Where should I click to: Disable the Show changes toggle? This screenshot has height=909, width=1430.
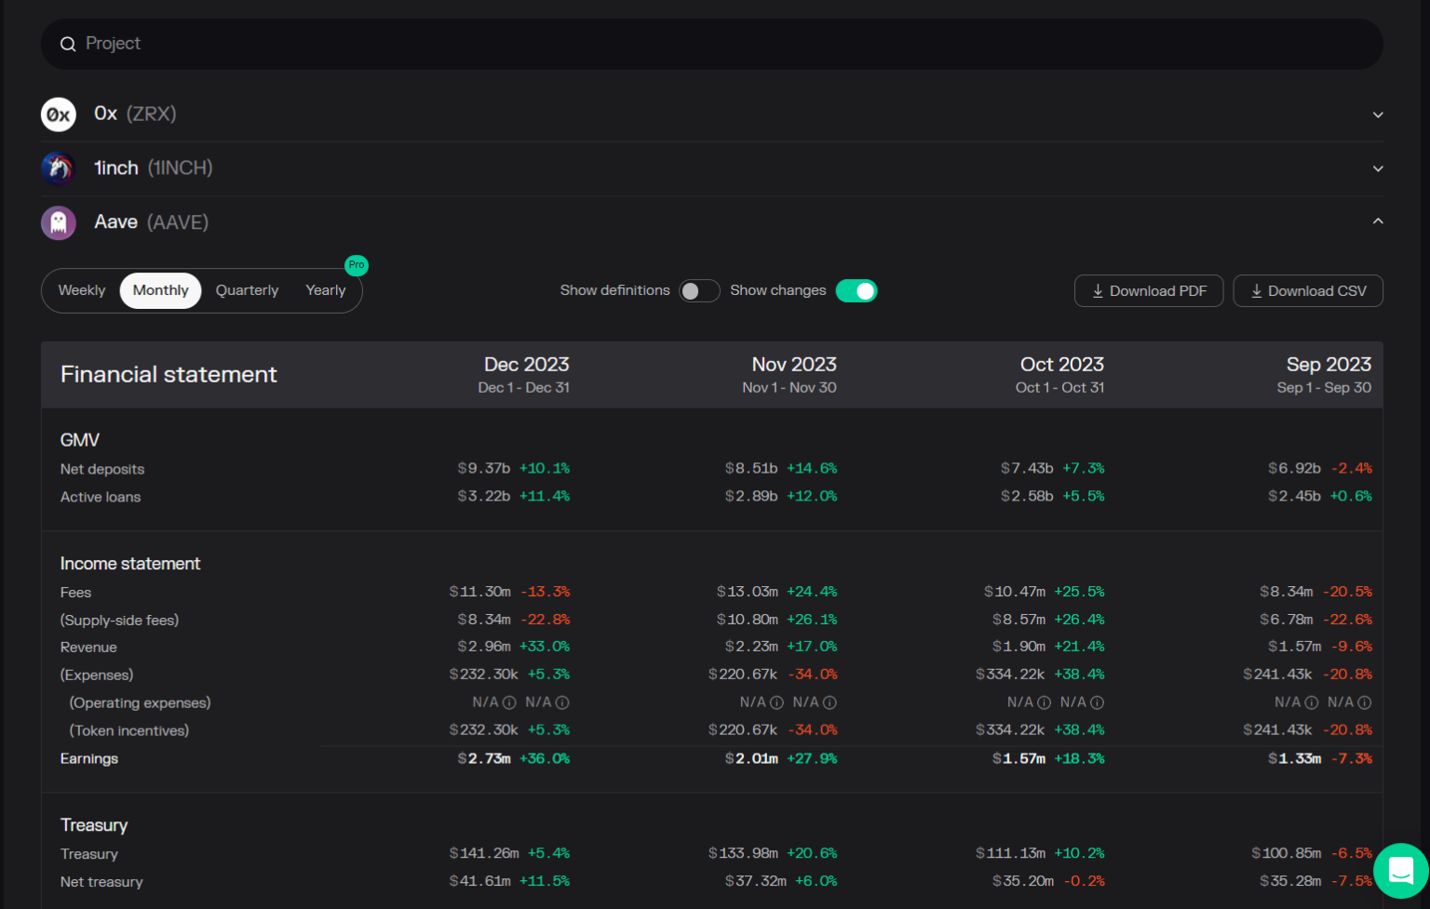tap(857, 290)
